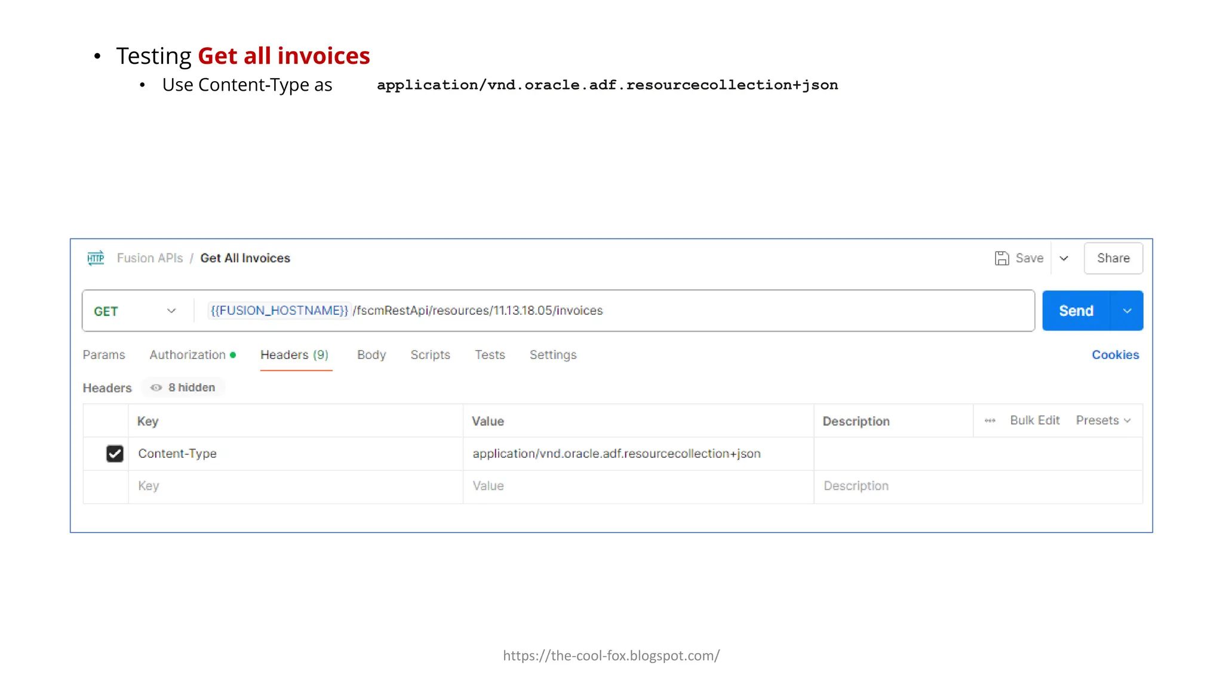Expand the Save options chevron
1223x687 pixels.
click(x=1064, y=258)
